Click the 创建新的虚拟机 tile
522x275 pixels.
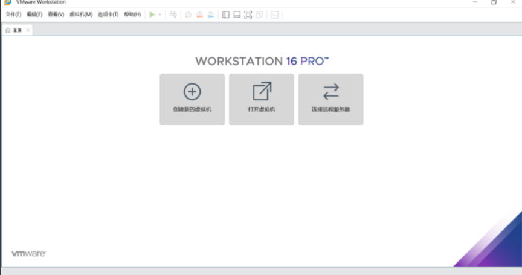click(x=192, y=100)
